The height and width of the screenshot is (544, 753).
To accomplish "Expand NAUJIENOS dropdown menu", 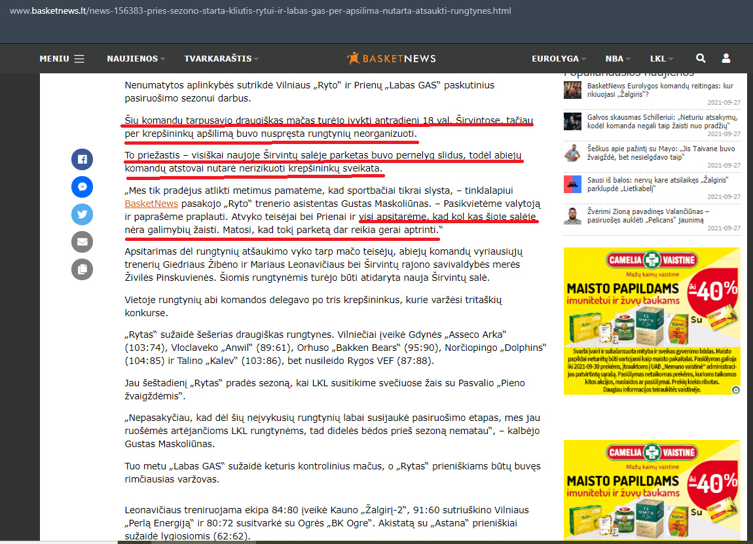I will coord(136,58).
